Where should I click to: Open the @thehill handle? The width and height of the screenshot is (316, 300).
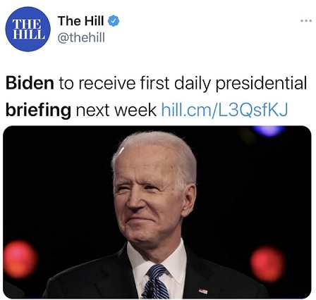pos(81,37)
